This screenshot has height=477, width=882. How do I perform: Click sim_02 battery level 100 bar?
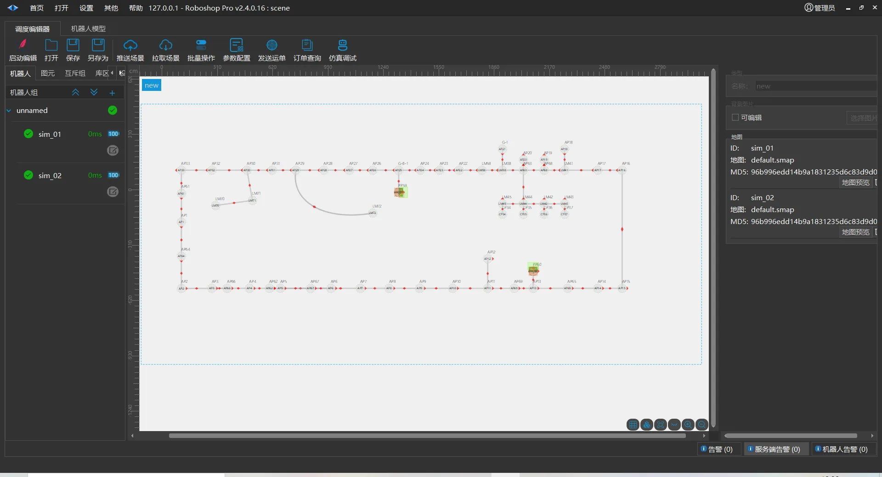(113, 175)
